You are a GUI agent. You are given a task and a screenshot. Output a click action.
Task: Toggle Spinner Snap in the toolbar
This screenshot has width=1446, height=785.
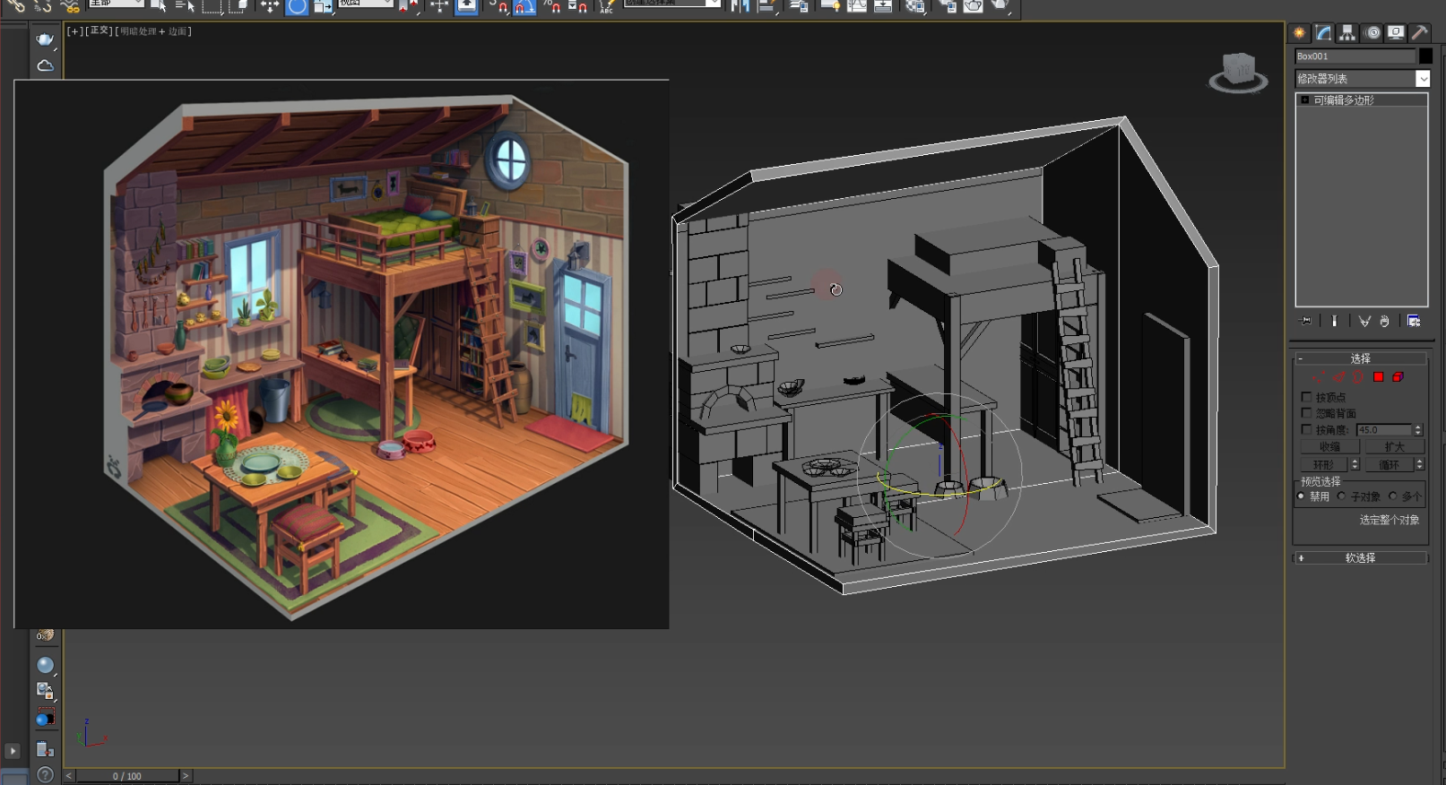(578, 6)
